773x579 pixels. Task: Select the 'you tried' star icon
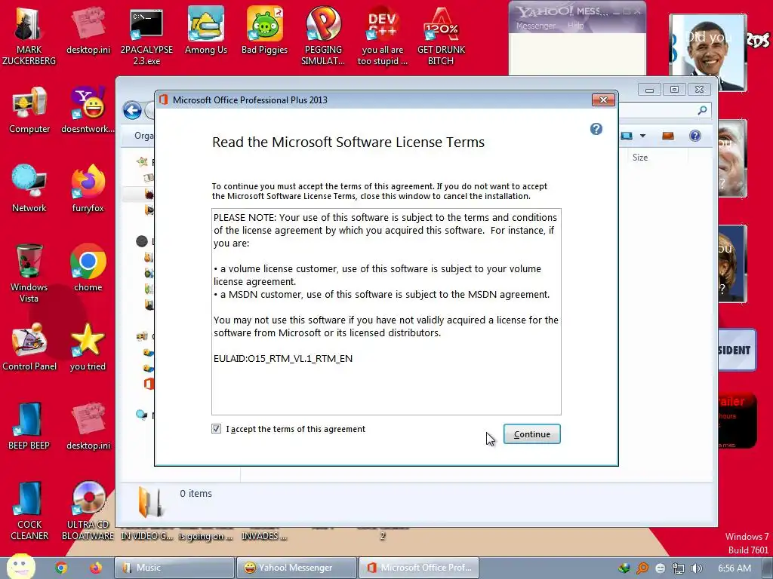coord(88,347)
